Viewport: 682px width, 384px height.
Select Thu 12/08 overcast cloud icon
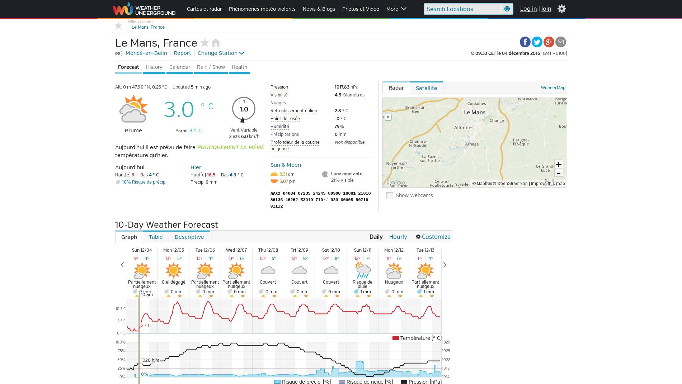tap(268, 270)
